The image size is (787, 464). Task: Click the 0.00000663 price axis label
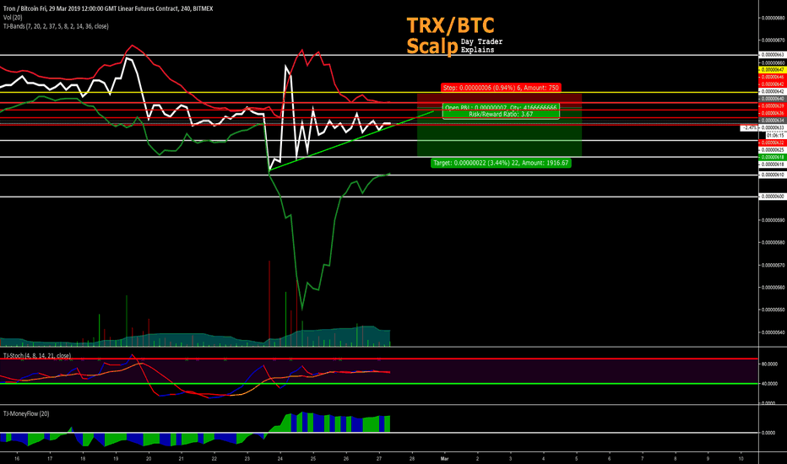pos(773,55)
